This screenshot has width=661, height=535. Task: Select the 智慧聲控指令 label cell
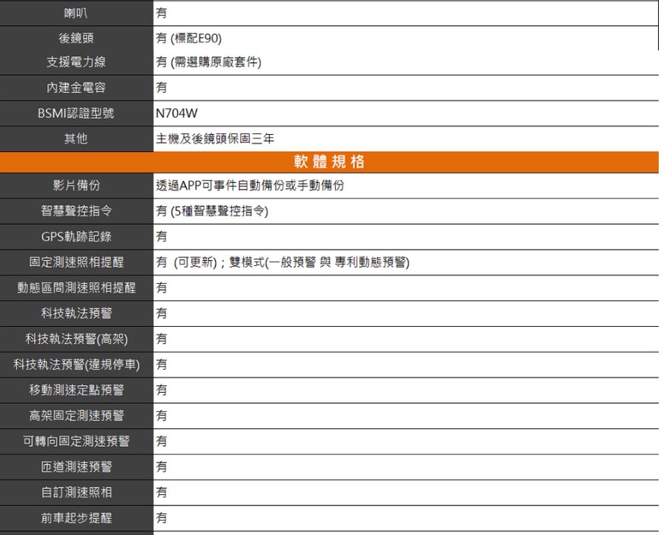[x=76, y=211]
